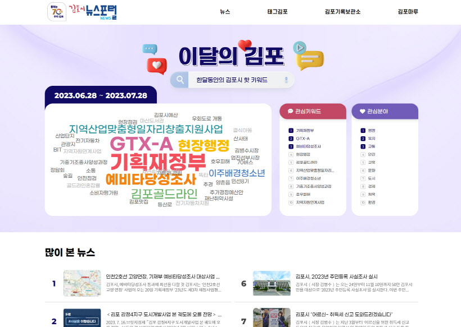Click the microphone icon in search bar
461x327 pixels.
286,80
